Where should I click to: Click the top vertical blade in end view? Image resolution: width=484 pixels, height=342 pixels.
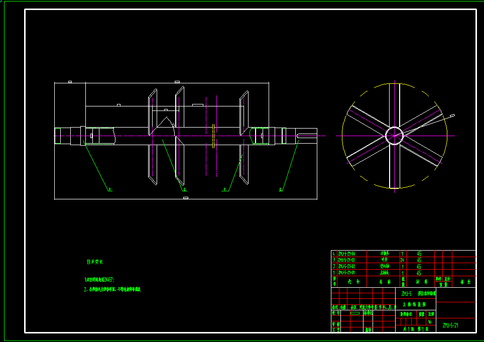[x=395, y=105]
